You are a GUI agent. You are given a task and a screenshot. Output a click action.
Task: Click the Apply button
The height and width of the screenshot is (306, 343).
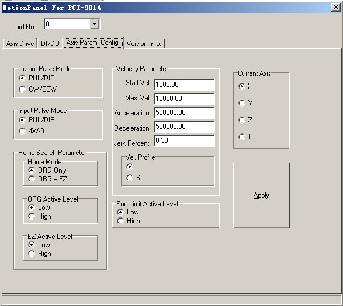(261, 195)
